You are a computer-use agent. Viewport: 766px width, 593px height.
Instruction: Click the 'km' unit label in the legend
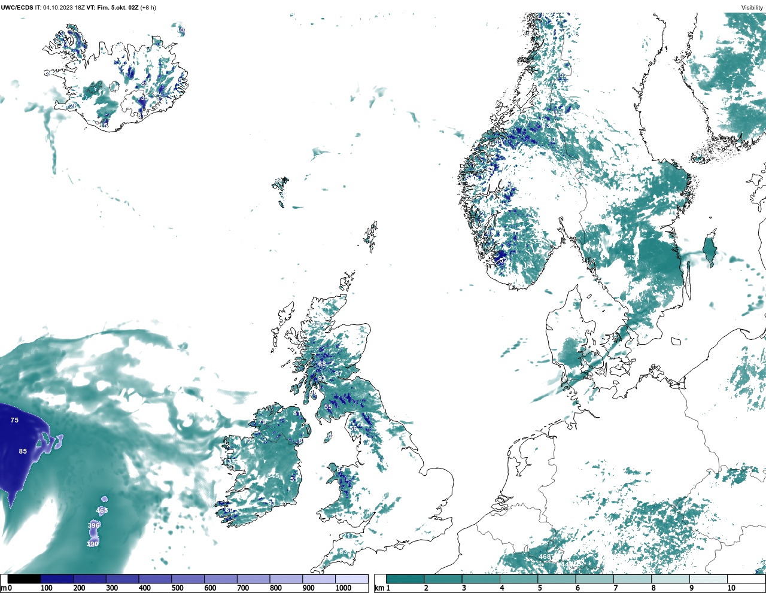pyautogui.click(x=379, y=588)
